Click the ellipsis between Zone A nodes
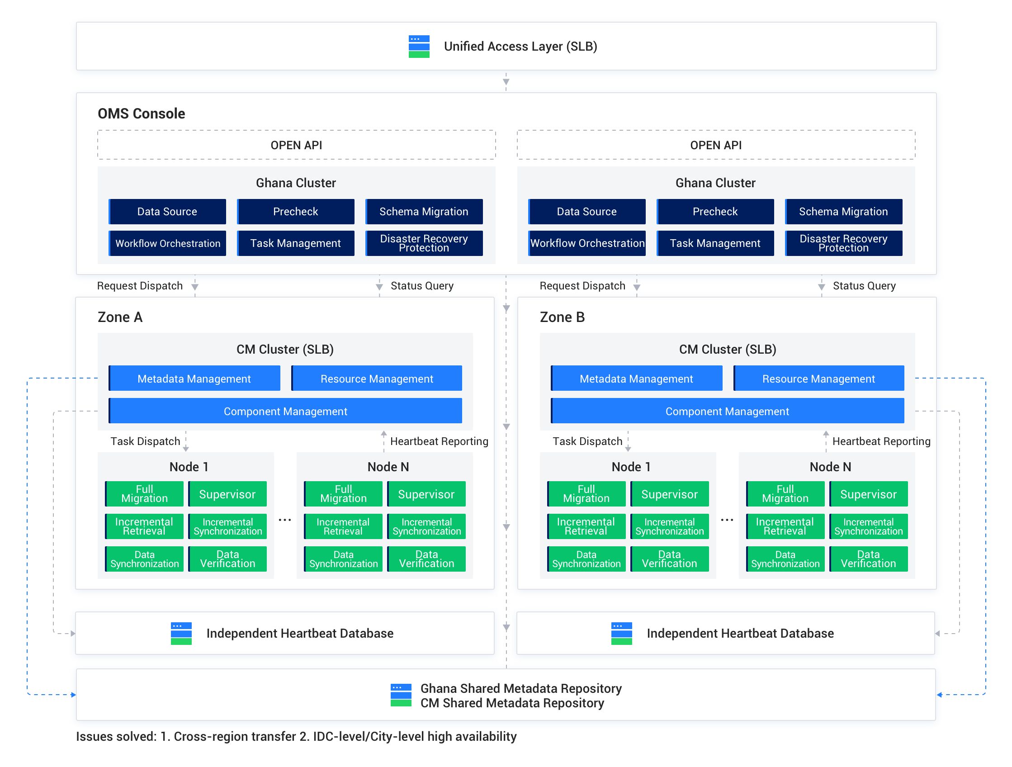 point(285,521)
